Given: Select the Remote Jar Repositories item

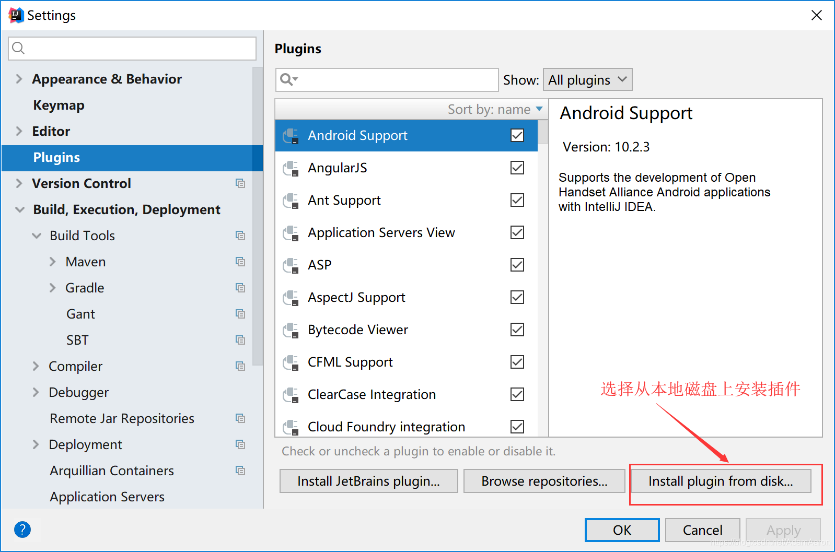Looking at the screenshot, I should point(122,418).
